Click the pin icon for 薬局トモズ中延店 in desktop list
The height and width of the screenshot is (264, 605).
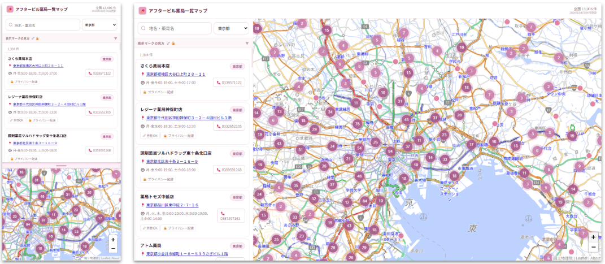[143, 205]
